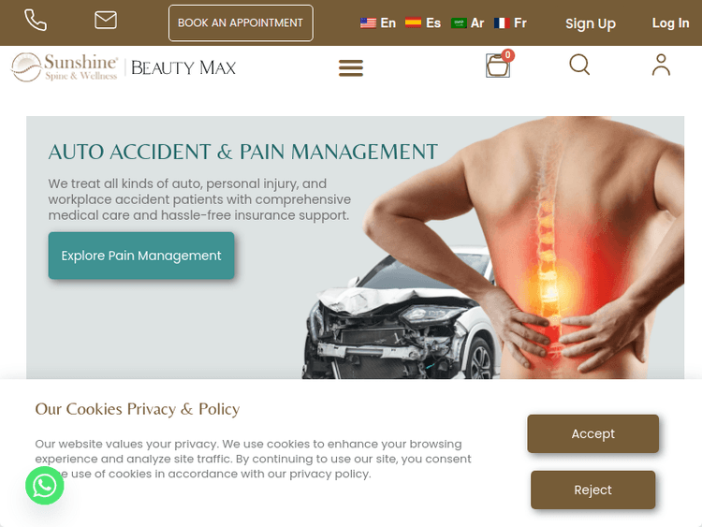Open the Log In link

670,22
